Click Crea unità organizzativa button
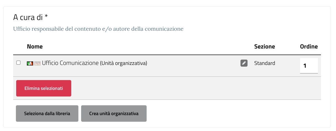 pyautogui.click(x=114, y=113)
